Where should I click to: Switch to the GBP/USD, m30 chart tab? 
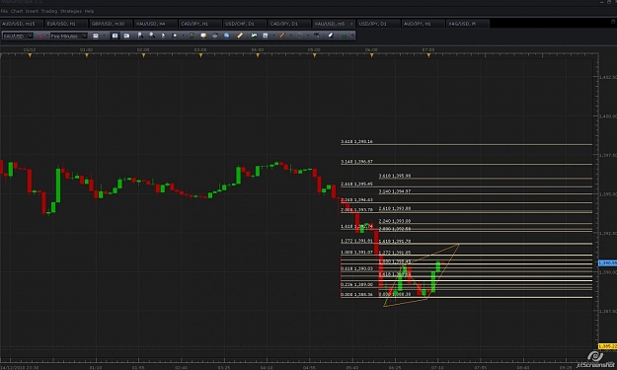[x=111, y=24]
